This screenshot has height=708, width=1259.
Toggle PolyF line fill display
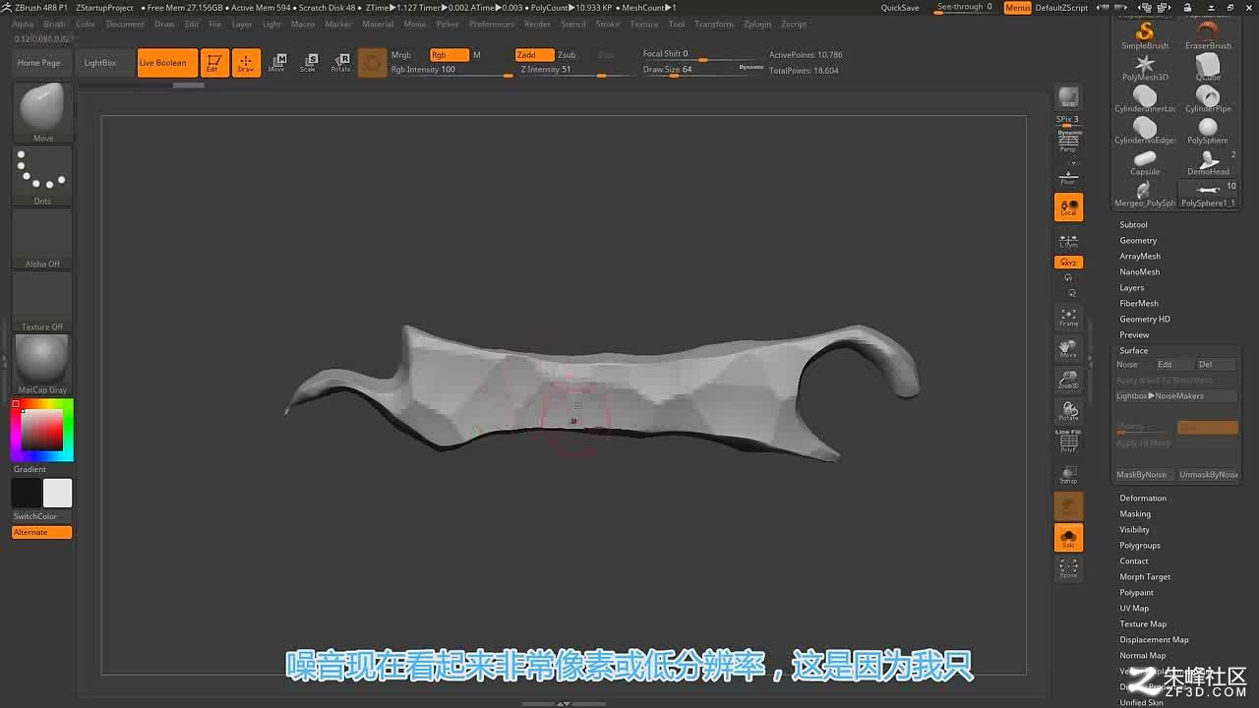[x=1068, y=442]
